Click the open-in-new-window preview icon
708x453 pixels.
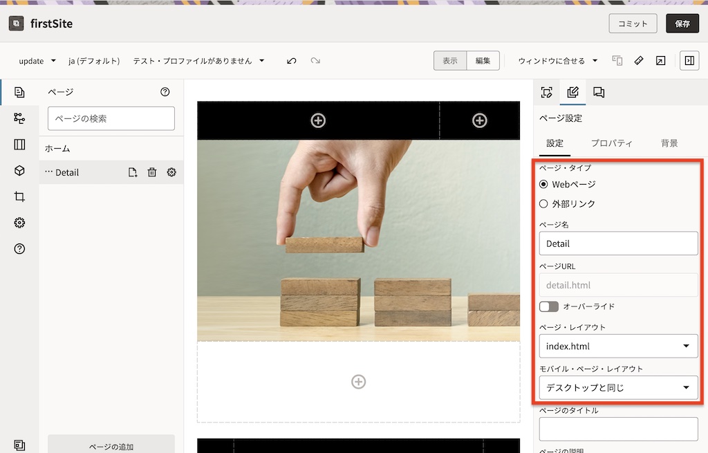pyautogui.click(x=660, y=61)
